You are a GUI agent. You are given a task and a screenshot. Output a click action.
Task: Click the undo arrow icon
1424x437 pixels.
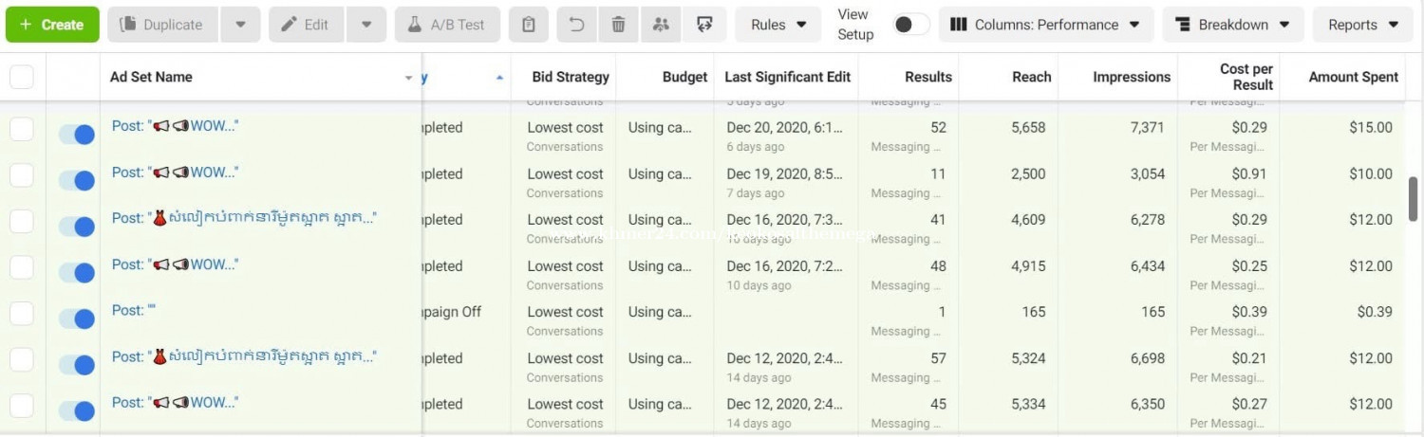(576, 25)
